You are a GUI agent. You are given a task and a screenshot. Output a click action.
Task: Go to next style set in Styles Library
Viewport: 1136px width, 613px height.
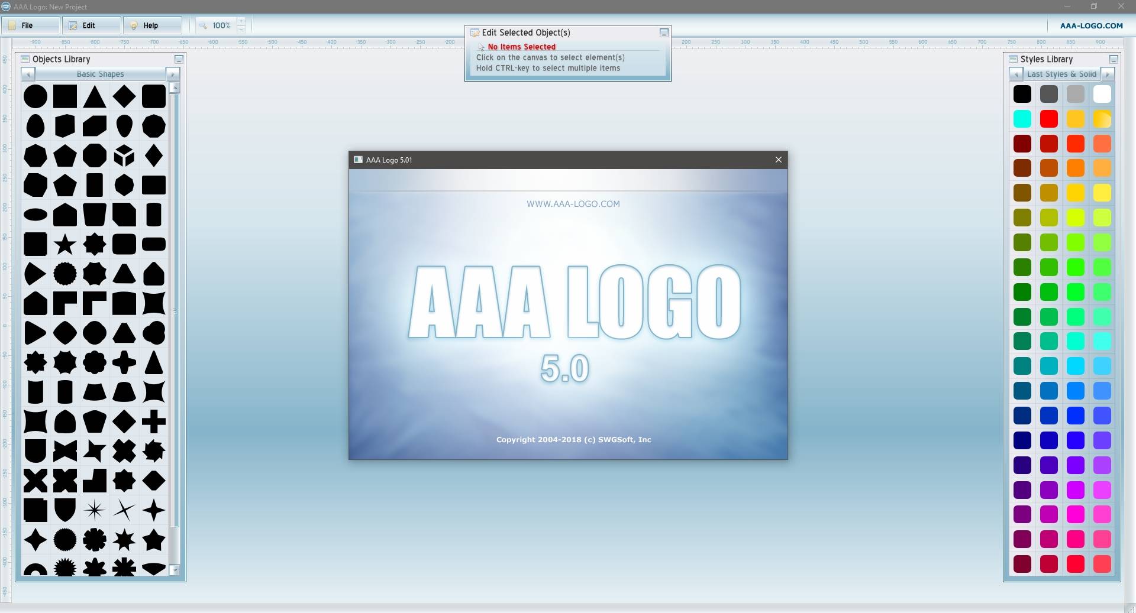1108,74
